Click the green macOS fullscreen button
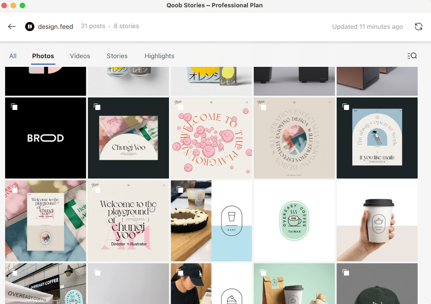This screenshot has width=431, height=304. (22, 6)
